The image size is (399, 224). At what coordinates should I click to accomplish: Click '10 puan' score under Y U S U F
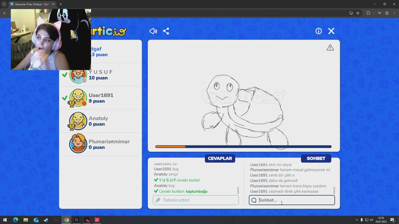(98, 78)
